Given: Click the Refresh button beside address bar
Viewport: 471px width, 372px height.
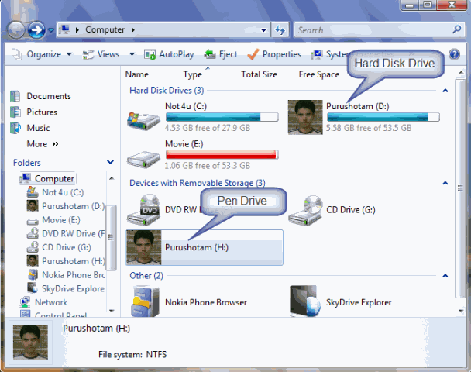Looking at the screenshot, I should 280,30.
